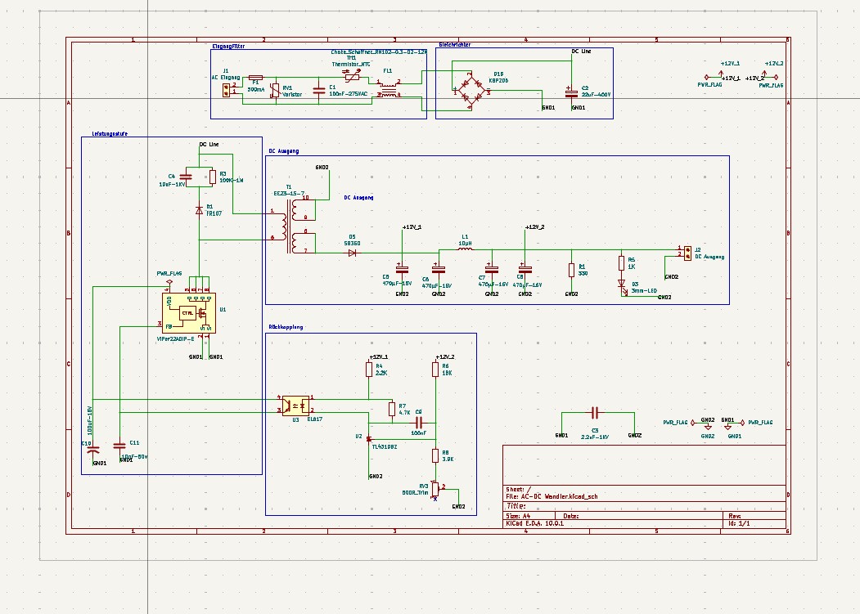Screen dimensions: 860x614
Task: Click the Rückkopplung block label
Action: tap(286, 327)
